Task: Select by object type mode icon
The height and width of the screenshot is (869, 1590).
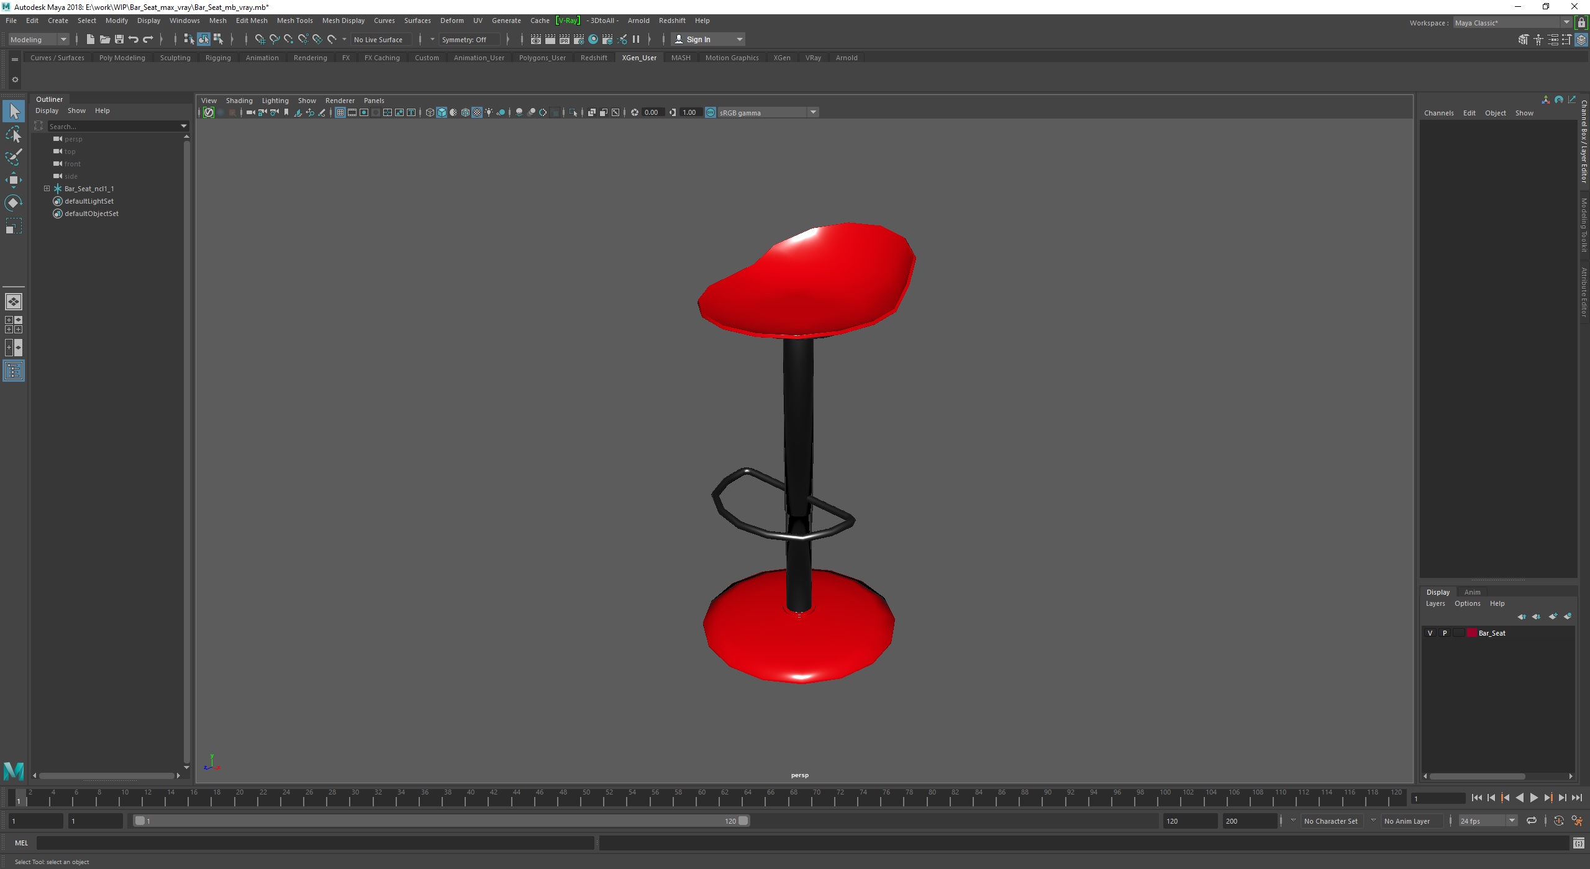Action: [204, 39]
